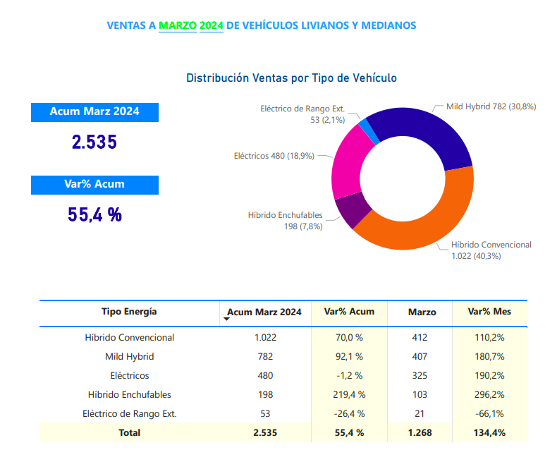Image resolution: width=557 pixels, height=469 pixels.
Task: Click the Total row label
Action: pyautogui.click(x=129, y=433)
